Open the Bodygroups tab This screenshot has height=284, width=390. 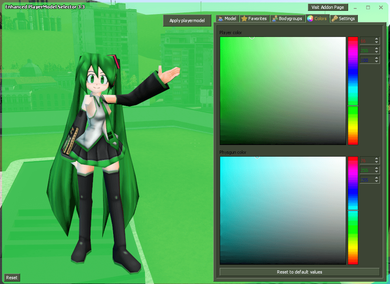287,18
